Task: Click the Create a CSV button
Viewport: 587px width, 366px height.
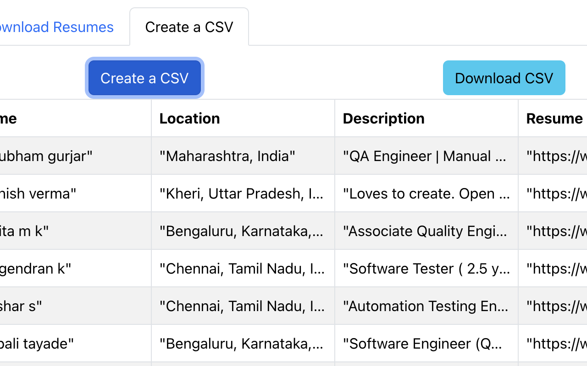Action: tap(144, 78)
